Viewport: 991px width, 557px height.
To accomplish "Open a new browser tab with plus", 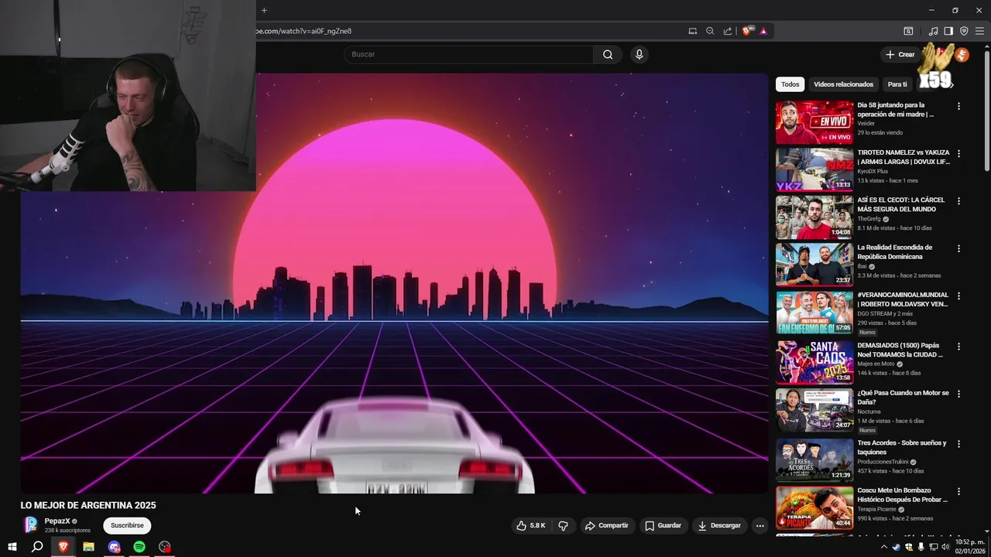I will click(264, 10).
